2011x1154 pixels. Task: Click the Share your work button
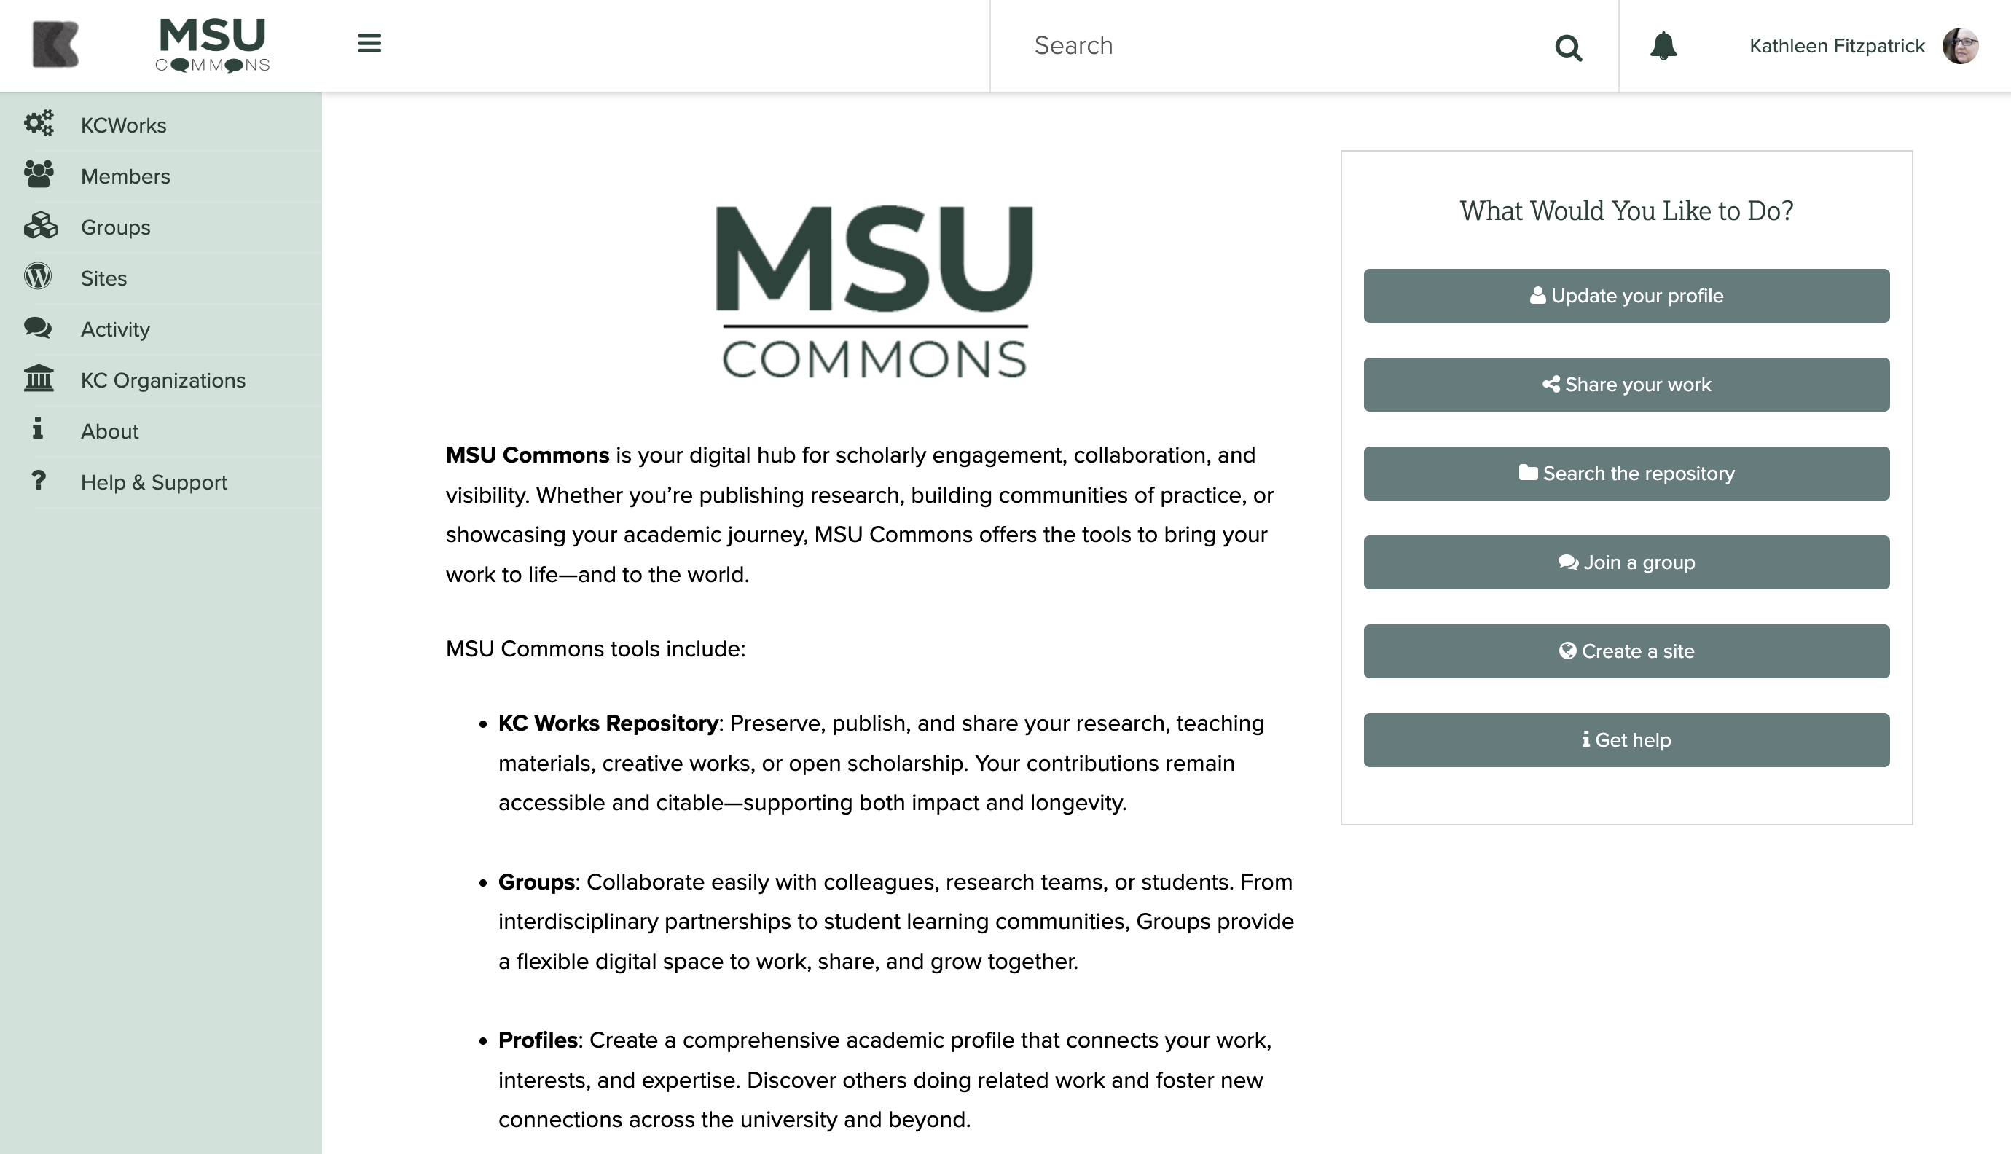pyautogui.click(x=1626, y=385)
